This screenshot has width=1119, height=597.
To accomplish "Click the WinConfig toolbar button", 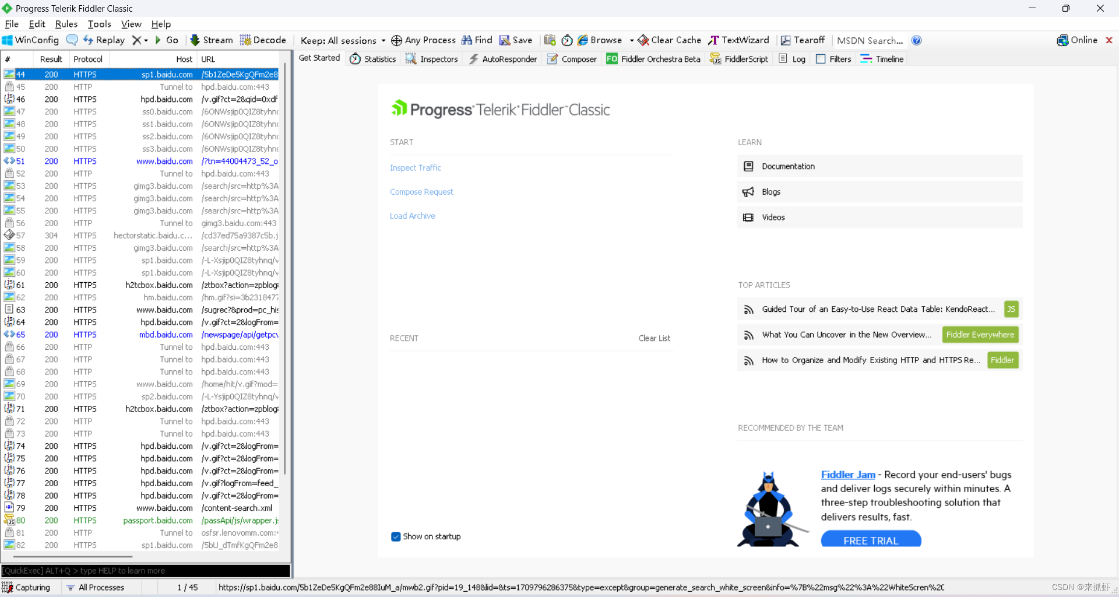I will [x=30, y=40].
